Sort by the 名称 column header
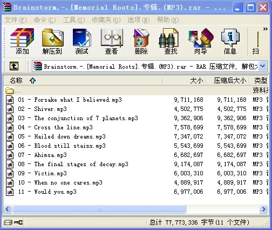272x230 pixels. pos(83,81)
